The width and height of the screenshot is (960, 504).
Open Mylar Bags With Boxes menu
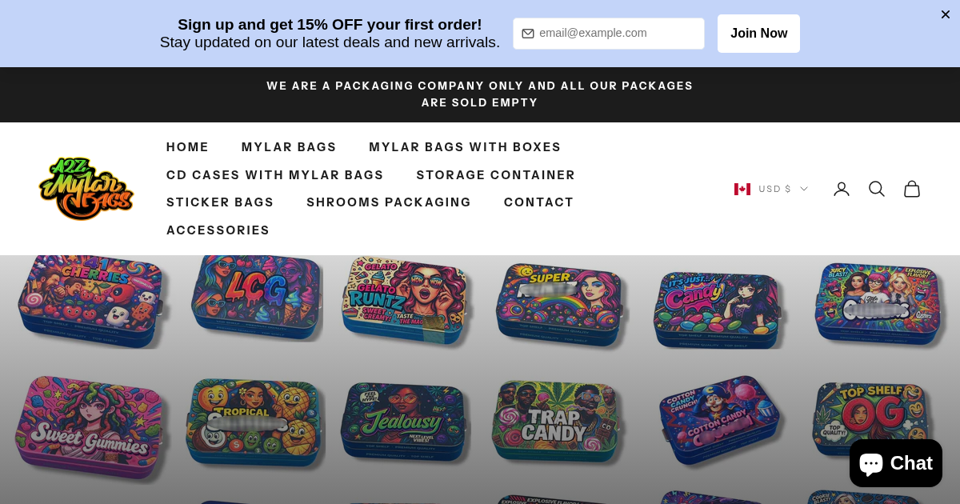tap(465, 147)
